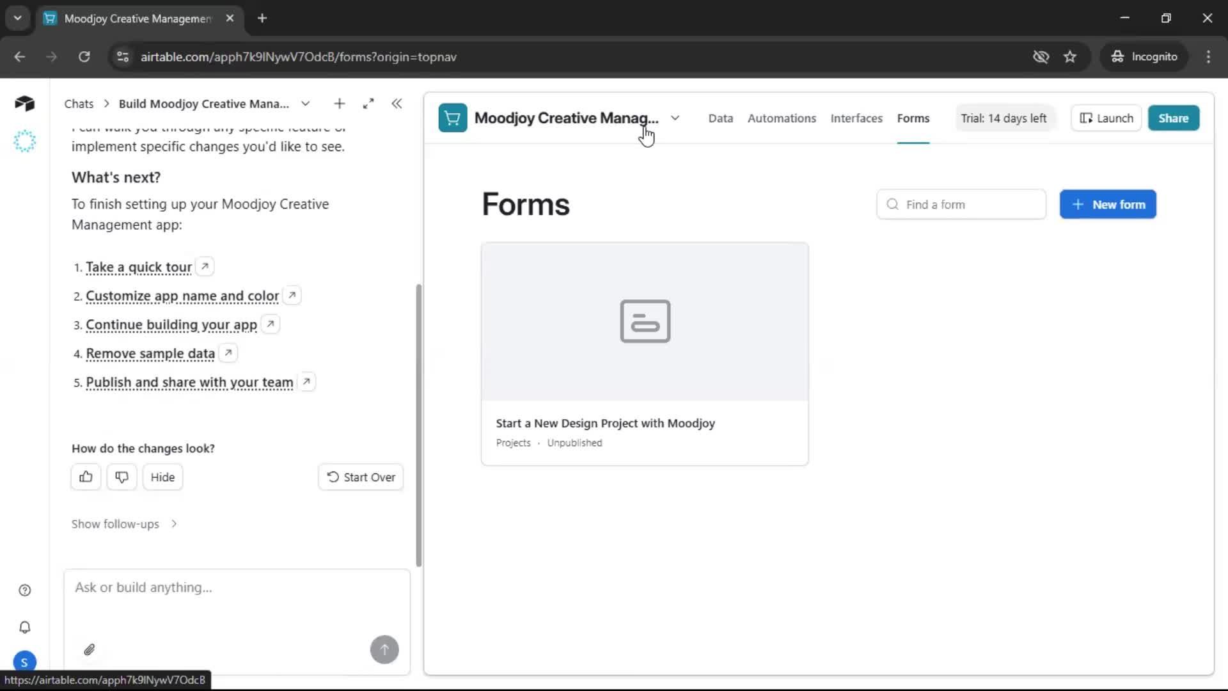
Task: View site information icon in address bar
Action: [x=123, y=56]
